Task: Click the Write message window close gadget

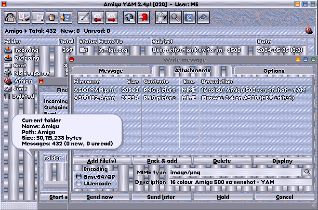Action: click(x=71, y=59)
